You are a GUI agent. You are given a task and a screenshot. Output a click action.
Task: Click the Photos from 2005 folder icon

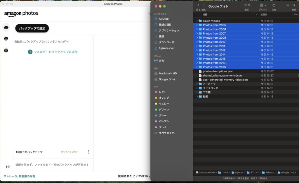[x=200, y=25]
